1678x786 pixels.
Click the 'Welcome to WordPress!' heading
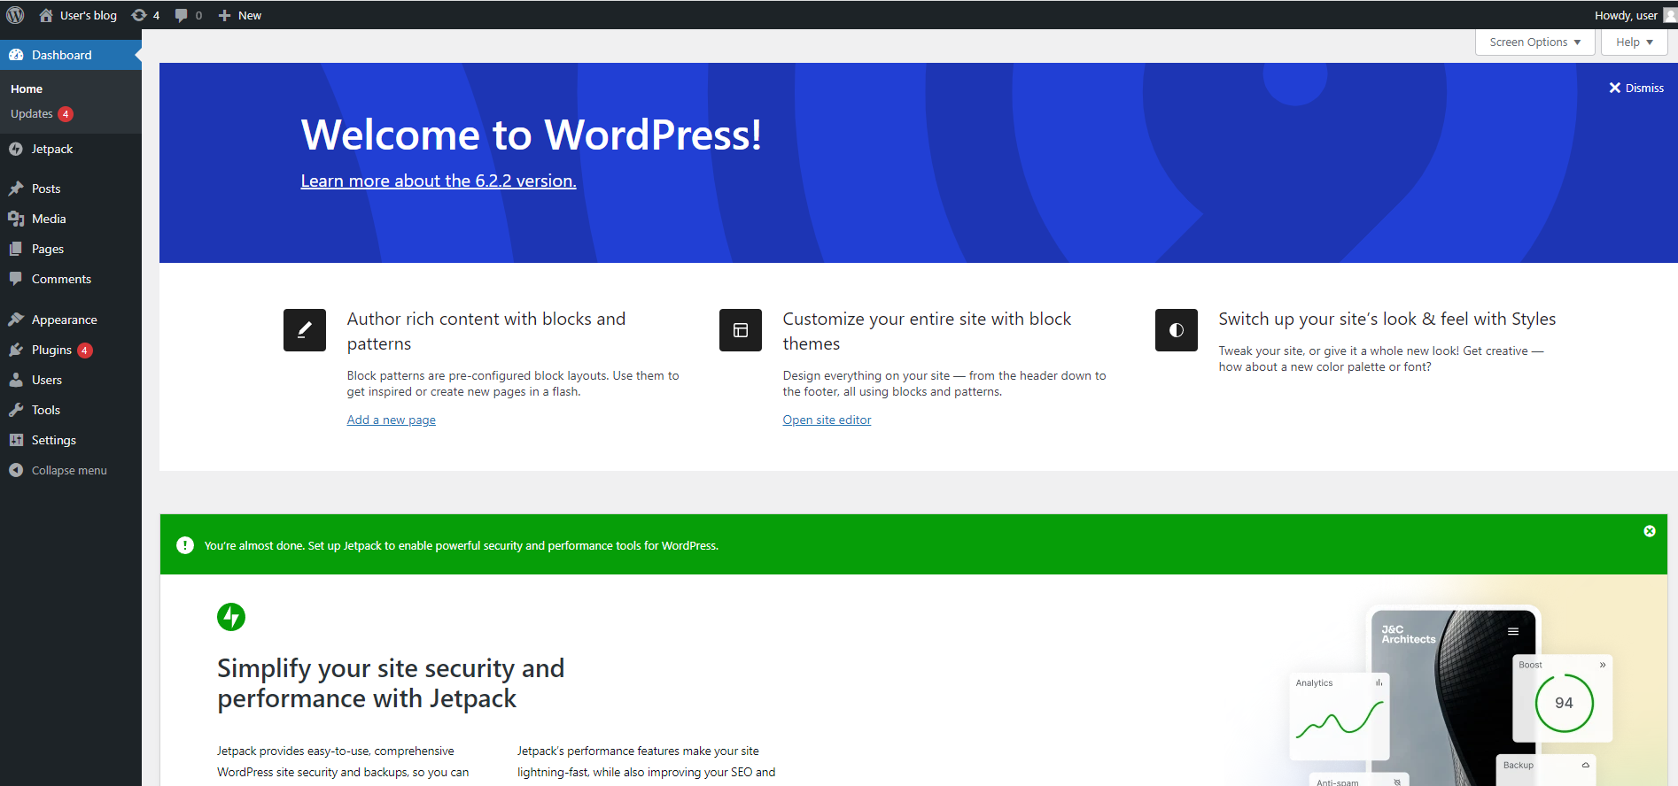(x=532, y=135)
